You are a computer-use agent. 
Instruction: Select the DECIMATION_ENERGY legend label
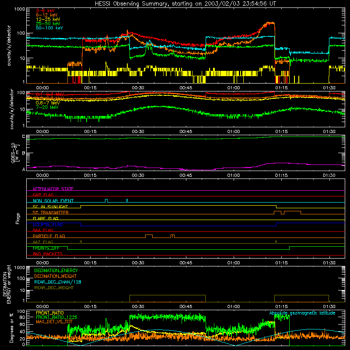pyautogui.click(x=56, y=270)
